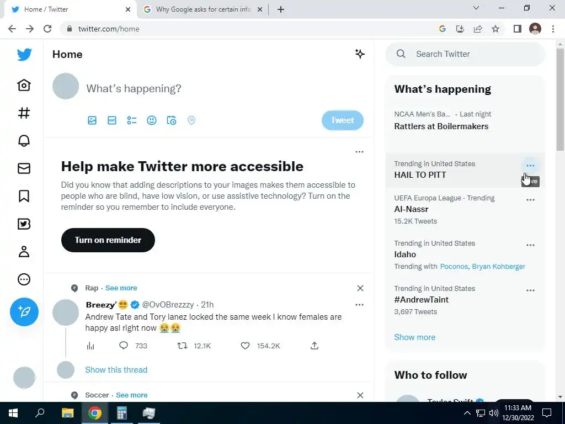Screen dimensions: 565x424
Task: Dismiss the Soccer topic suggestion
Action: tap(360, 395)
